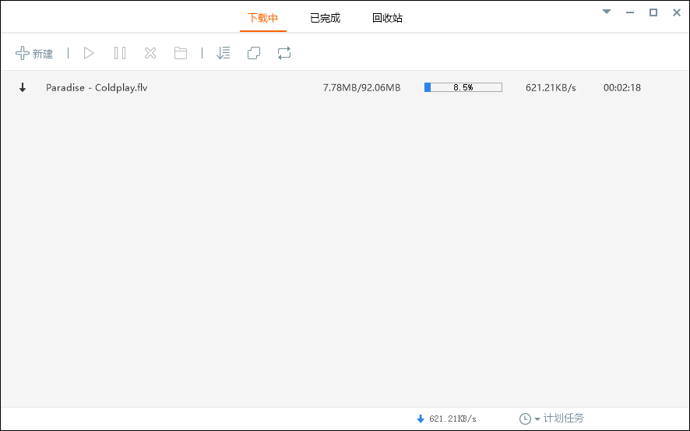Click the down arrow status icon beside Paradise
Screen dimensions: 690x431
point(23,88)
